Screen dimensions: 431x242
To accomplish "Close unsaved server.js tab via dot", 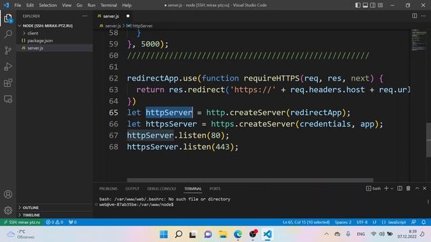I will click(x=128, y=16).
